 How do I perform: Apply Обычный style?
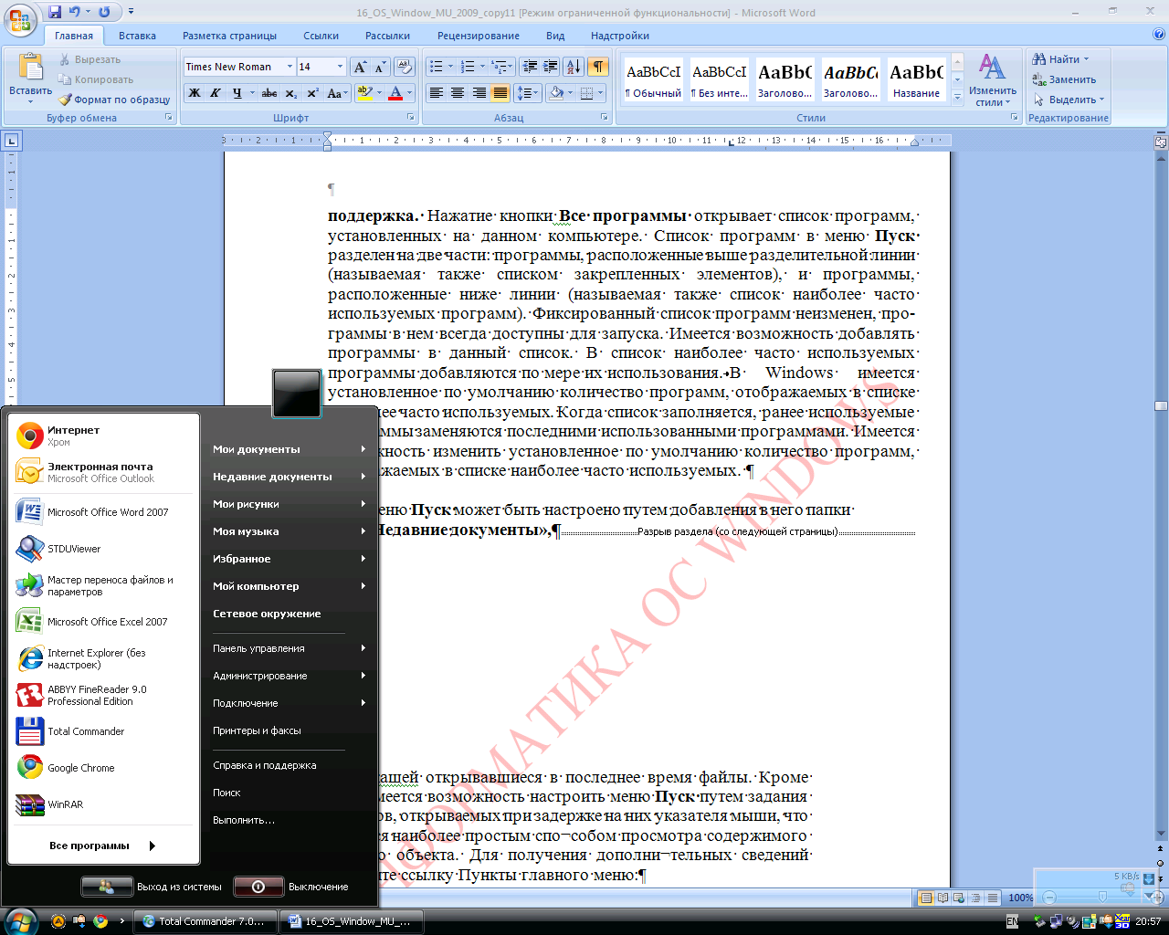click(653, 80)
